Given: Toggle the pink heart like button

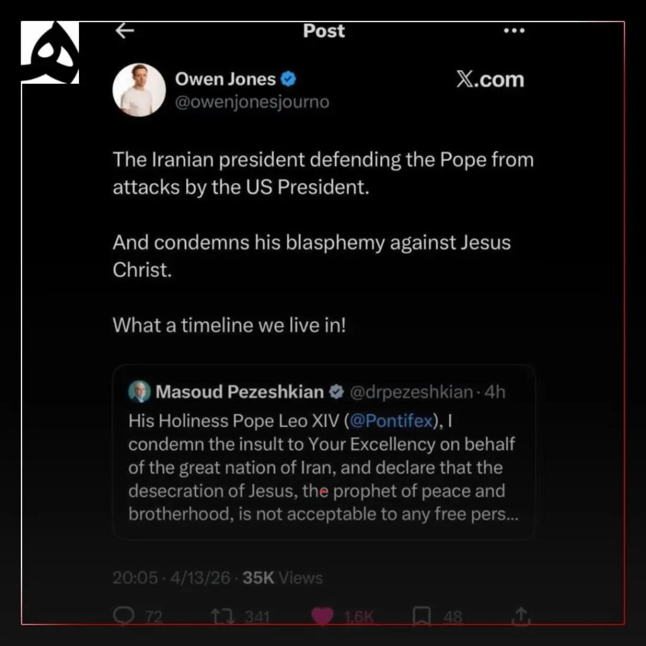Looking at the screenshot, I should click(323, 616).
